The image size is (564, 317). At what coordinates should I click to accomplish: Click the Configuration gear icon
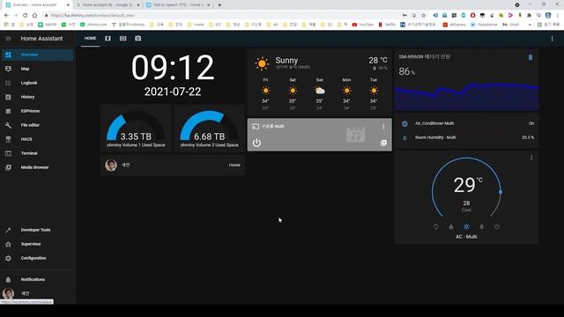point(8,258)
